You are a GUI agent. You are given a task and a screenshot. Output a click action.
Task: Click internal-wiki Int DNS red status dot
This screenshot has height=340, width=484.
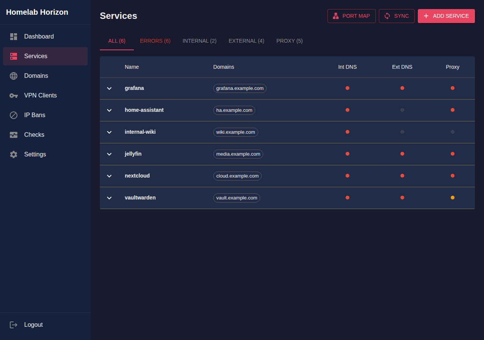[x=347, y=132]
